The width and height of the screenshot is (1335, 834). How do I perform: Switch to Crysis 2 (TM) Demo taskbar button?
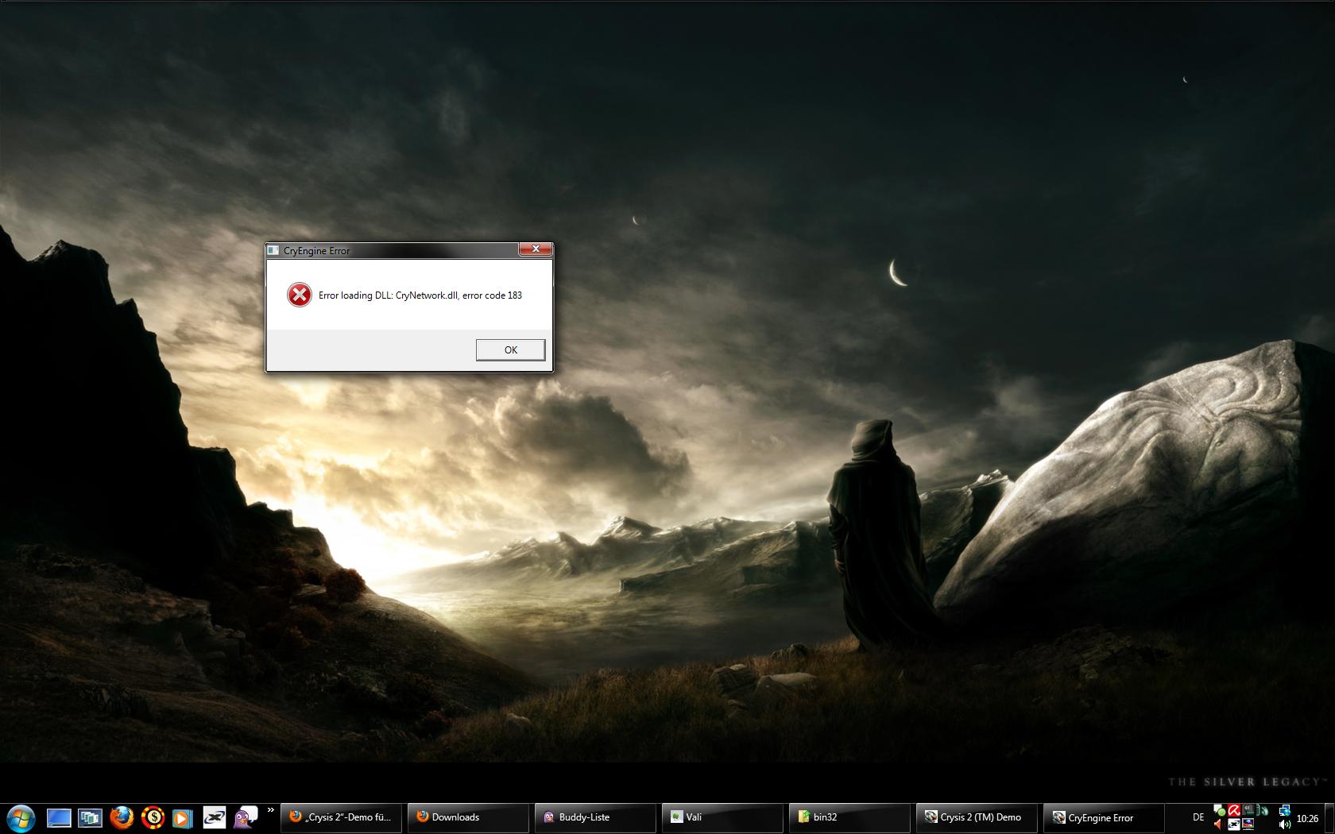[x=977, y=817]
